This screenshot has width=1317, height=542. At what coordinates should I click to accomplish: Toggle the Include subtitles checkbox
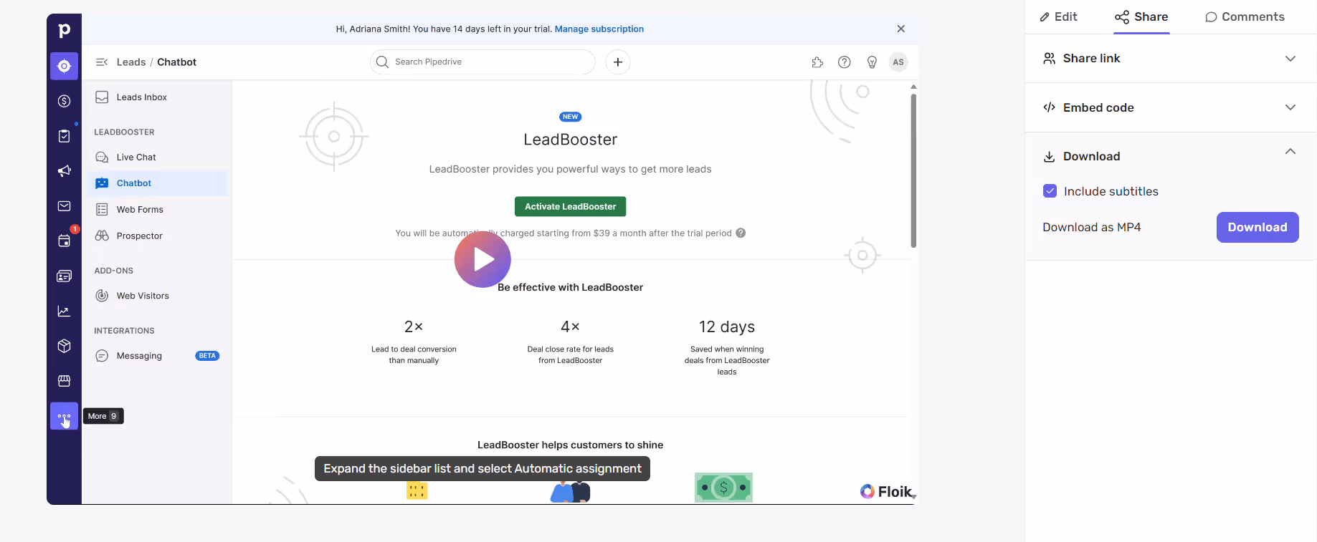(x=1050, y=191)
